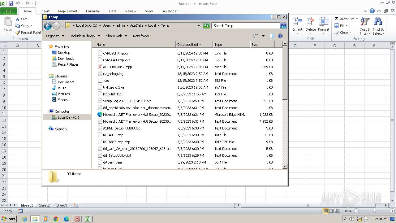Open Windows Media Player taskbar icon

45,219
